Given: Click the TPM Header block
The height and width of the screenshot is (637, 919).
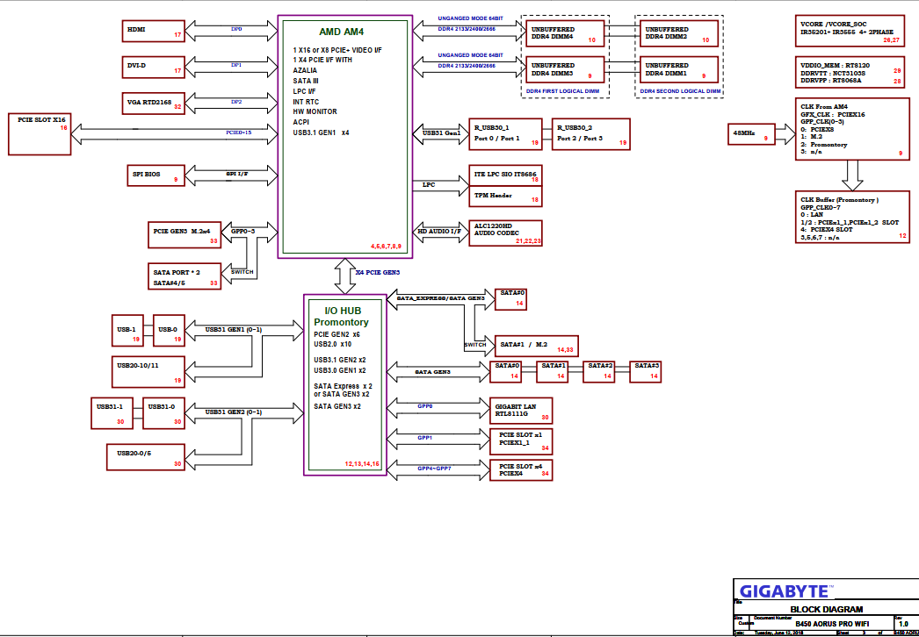Looking at the screenshot, I should point(506,197).
